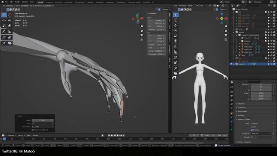Select the Scale tool in left viewport
The height and width of the screenshot is (156, 277).
4,26
